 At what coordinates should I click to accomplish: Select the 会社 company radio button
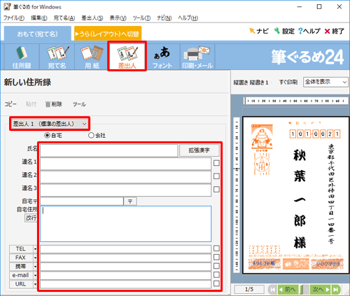tap(91, 135)
